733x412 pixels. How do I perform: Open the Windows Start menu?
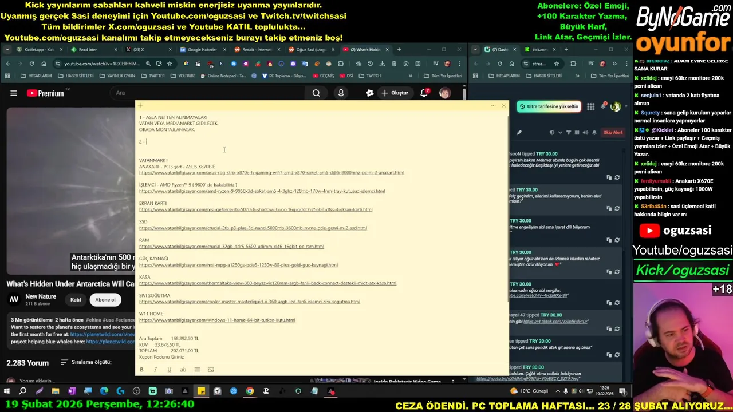point(6,391)
